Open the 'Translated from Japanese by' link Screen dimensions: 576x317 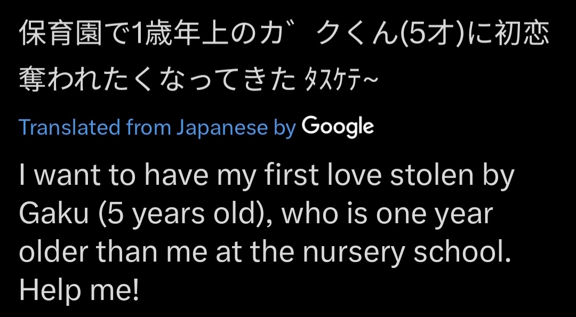pyautogui.click(x=157, y=128)
